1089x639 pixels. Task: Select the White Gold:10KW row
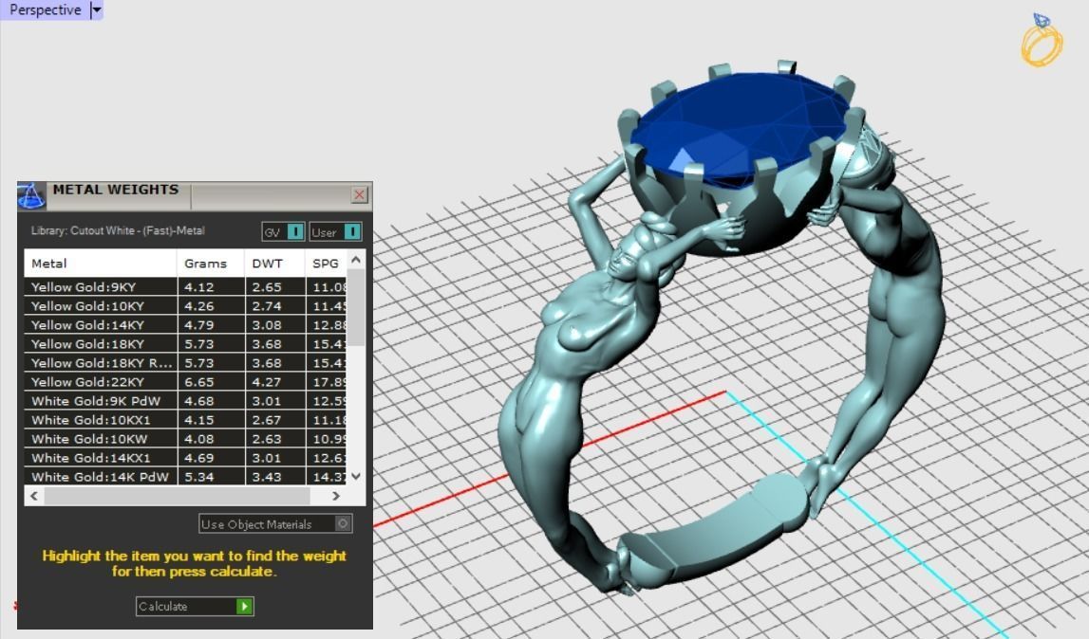[185, 439]
